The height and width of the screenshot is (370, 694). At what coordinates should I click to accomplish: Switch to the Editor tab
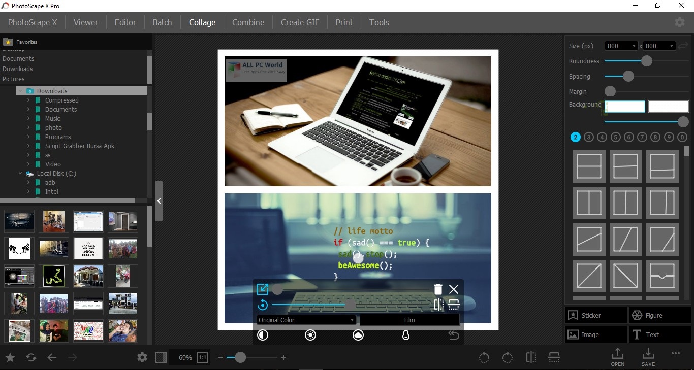[x=125, y=22]
